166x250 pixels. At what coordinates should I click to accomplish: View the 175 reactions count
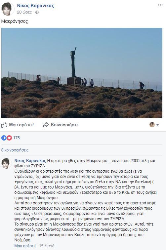[x=17, y=138]
